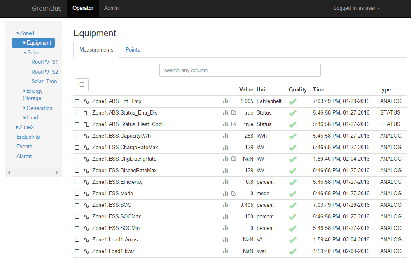The height and width of the screenshot is (260, 411).
Task: Click the Time column header
Action: [319, 90]
